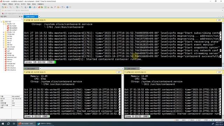Screen dimensions: 224x126
Task: Open the View menu in menu bar
Action: pyautogui.click(x=17, y=4)
